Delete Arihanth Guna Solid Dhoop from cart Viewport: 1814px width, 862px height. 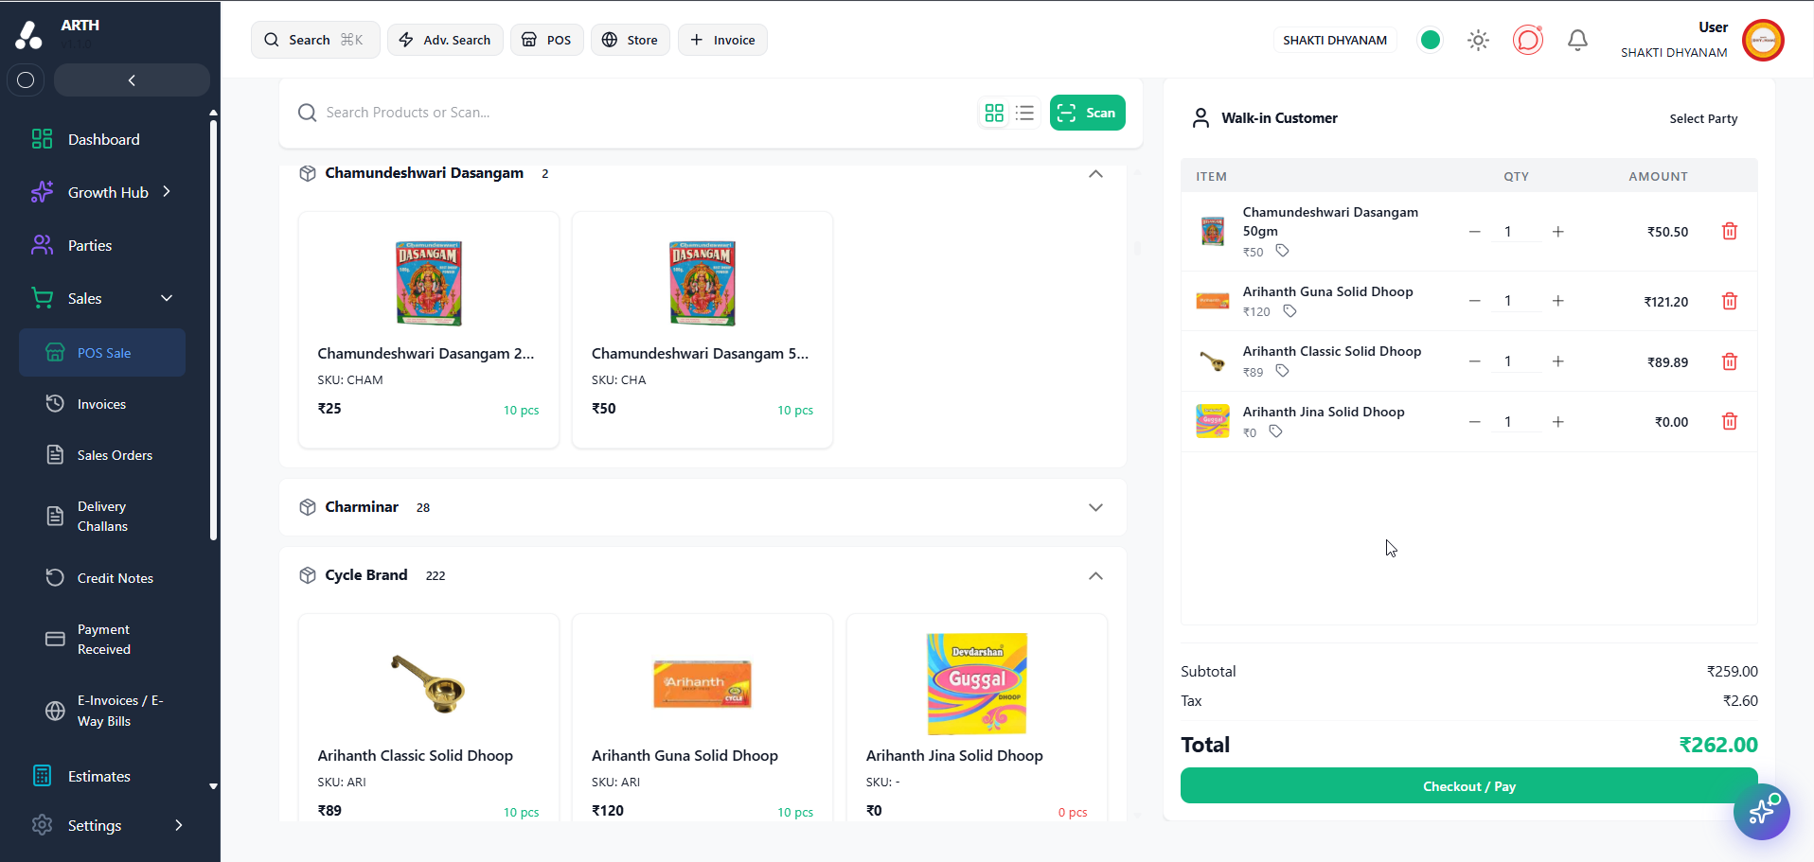pos(1729,302)
